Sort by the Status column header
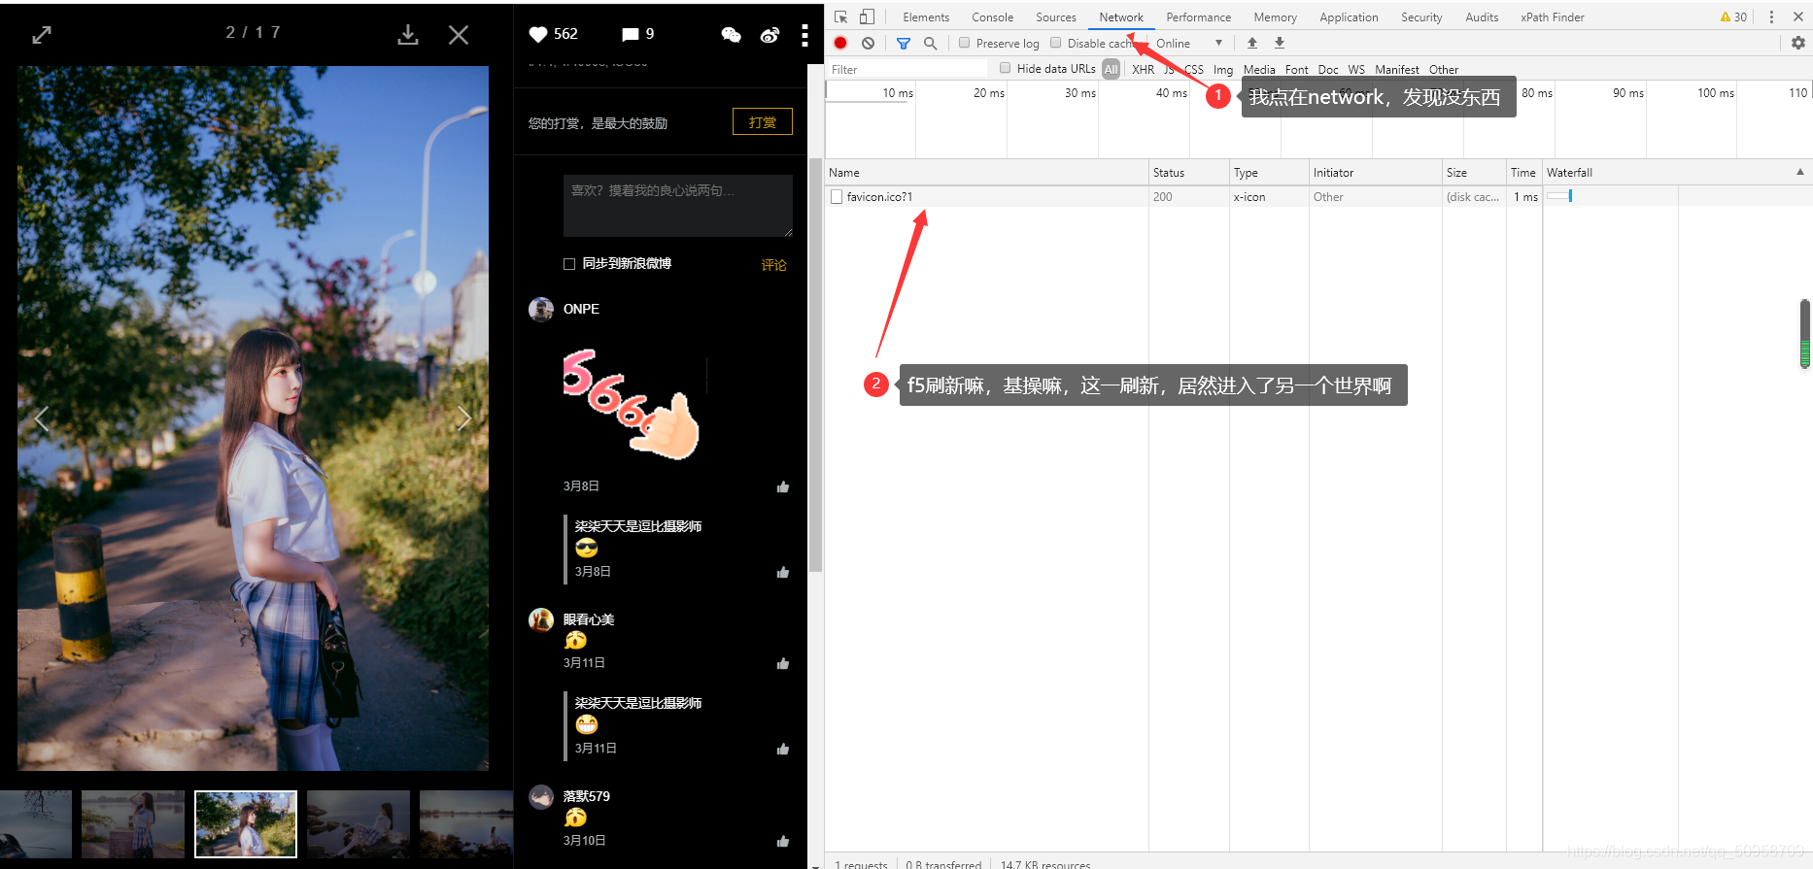Screen dimensions: 1813x869 pyautogui.click(x=1188, y=172)
